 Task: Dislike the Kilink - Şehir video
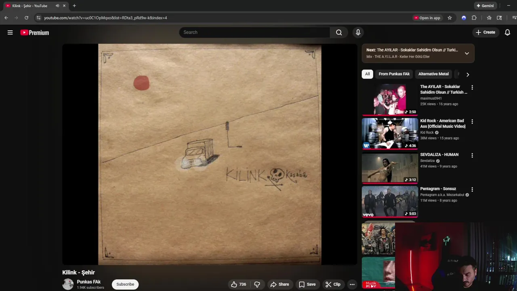click(x=257, y=285)
